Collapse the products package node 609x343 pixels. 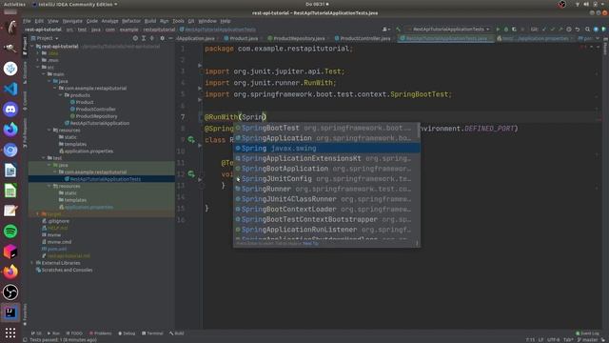[60, 95]
